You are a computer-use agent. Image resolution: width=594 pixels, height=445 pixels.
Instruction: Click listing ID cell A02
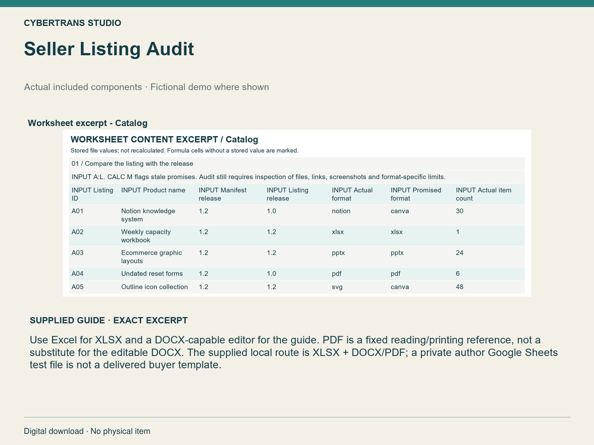pyautogui.click(x=78, y=232)
